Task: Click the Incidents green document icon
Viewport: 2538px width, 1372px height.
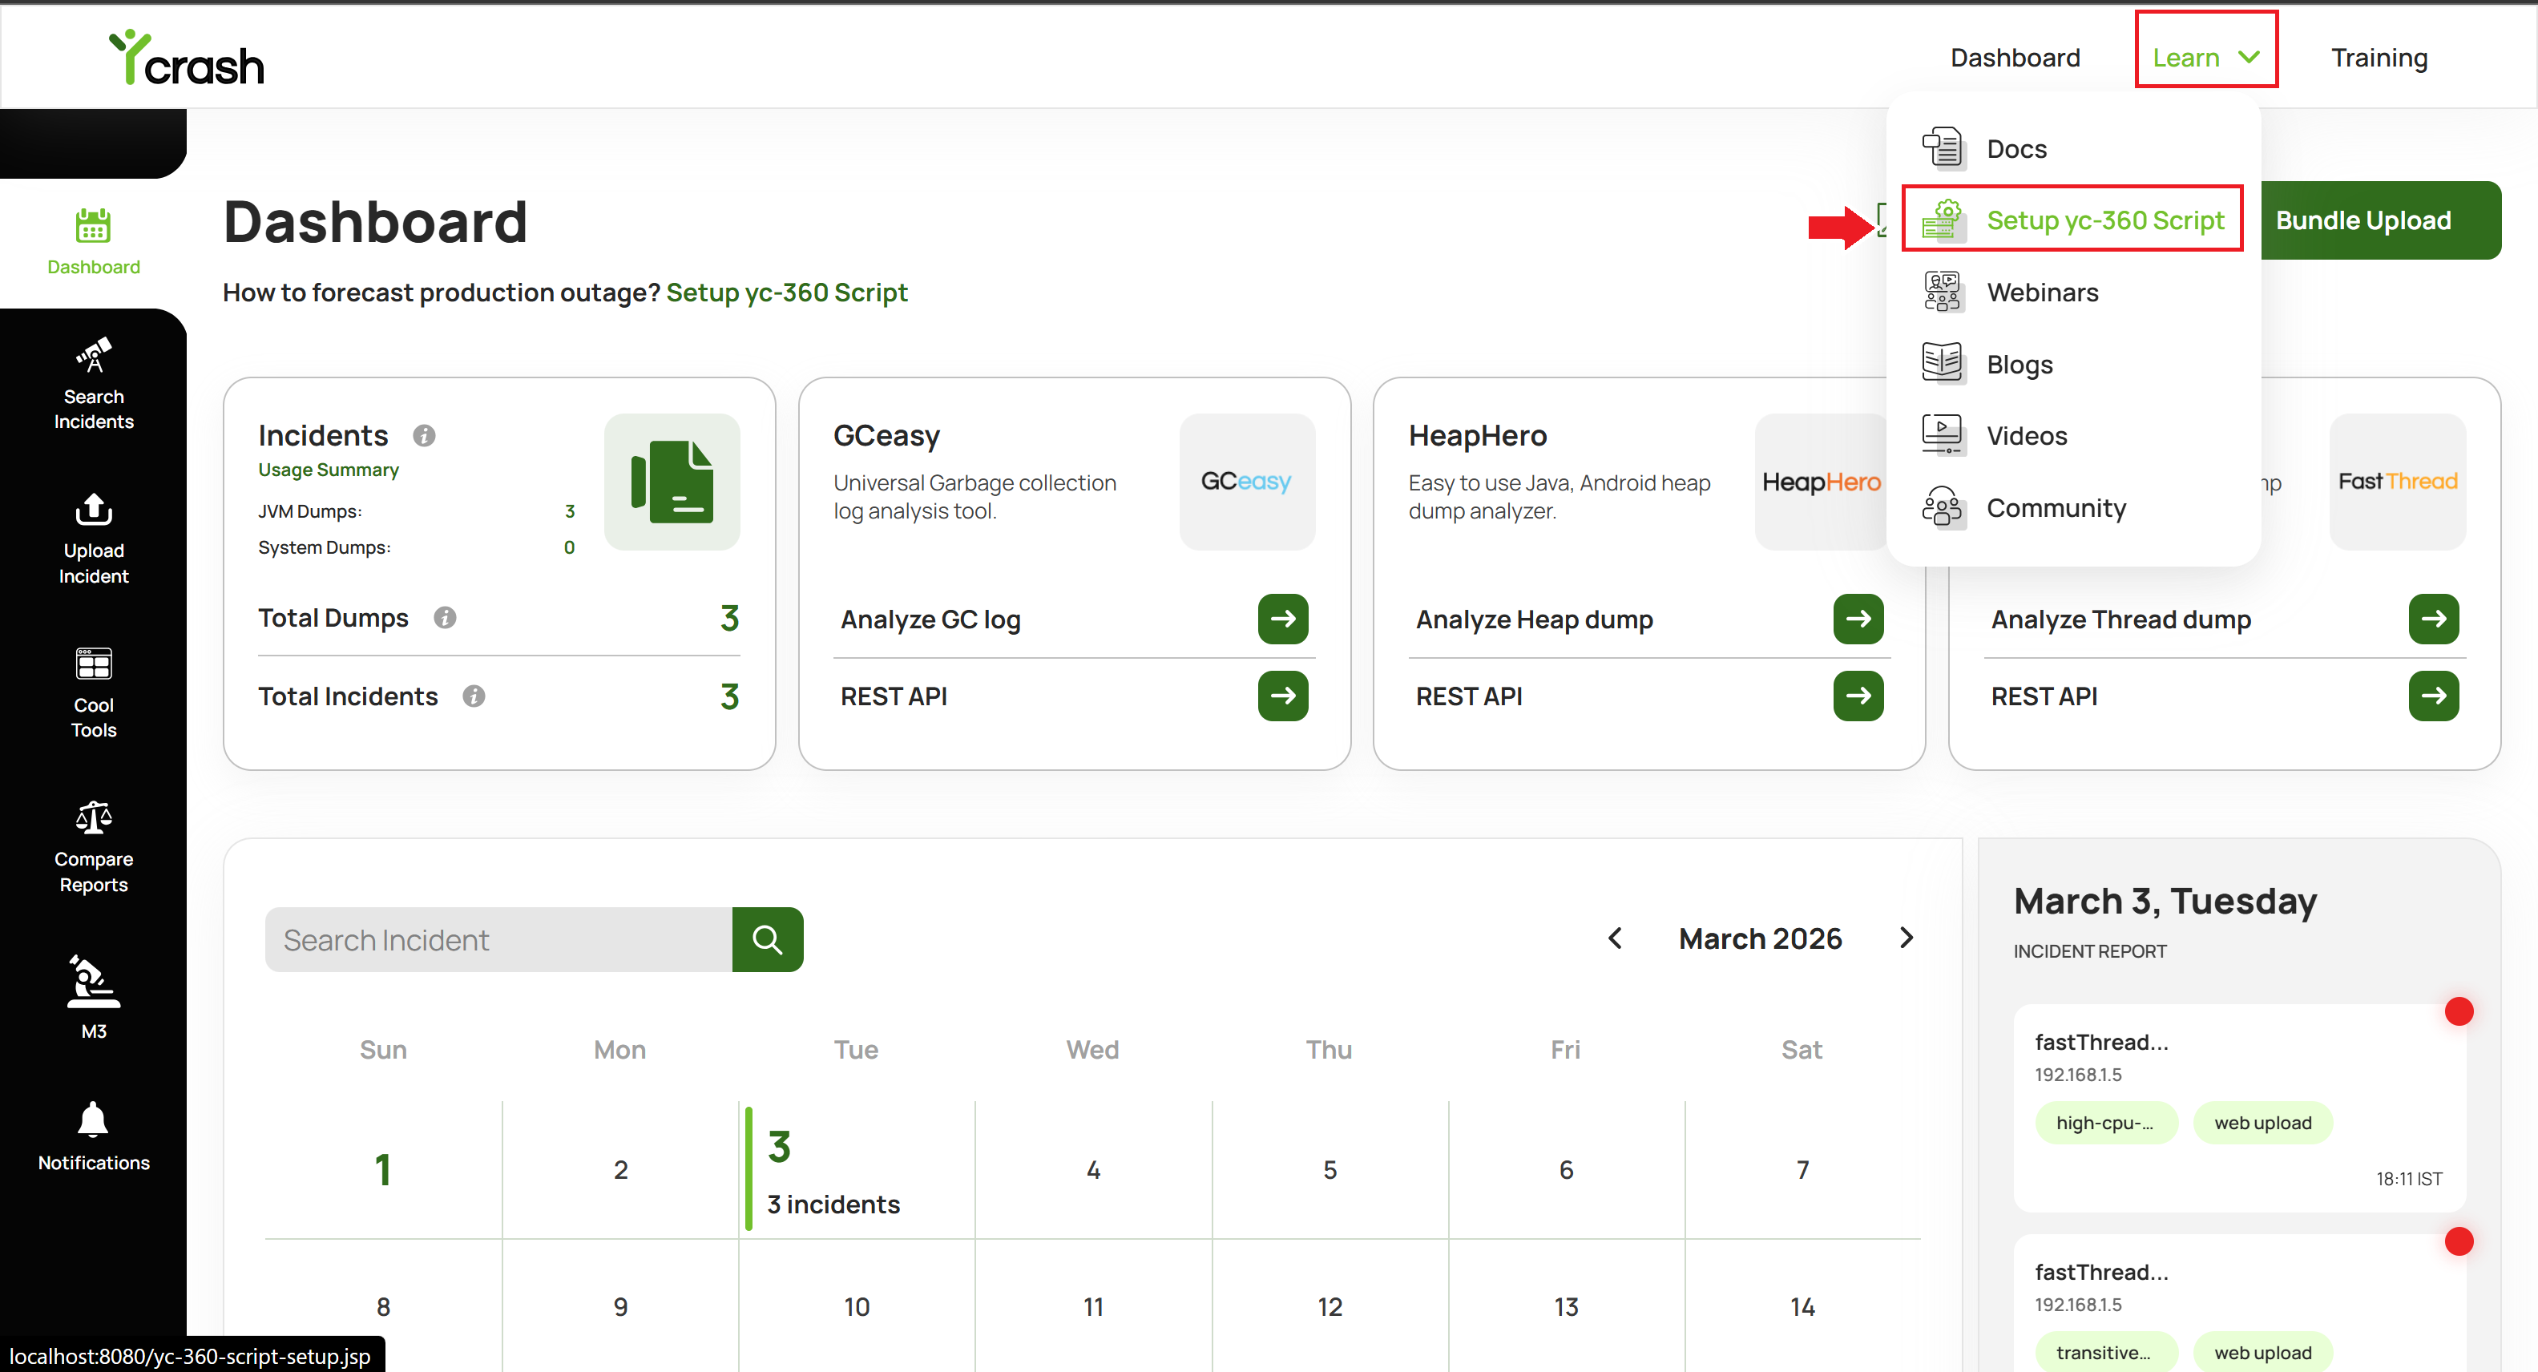Action: pos(672,482)
